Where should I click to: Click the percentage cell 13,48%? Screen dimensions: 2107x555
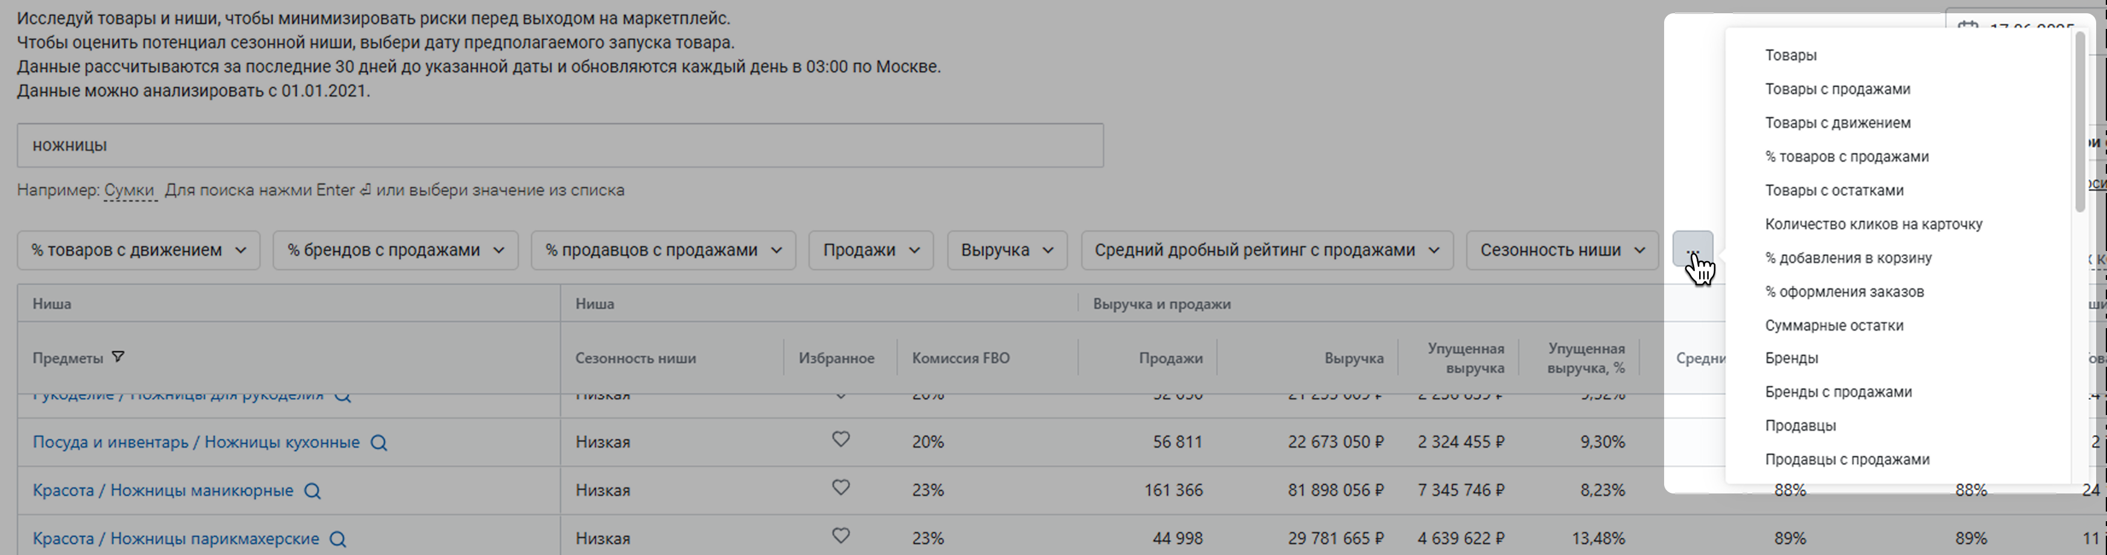click(x=1597, y=539)
